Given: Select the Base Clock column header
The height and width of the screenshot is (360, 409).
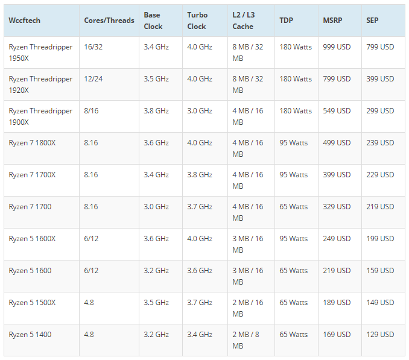Looking at the screenshot, I should coord(153,21).
